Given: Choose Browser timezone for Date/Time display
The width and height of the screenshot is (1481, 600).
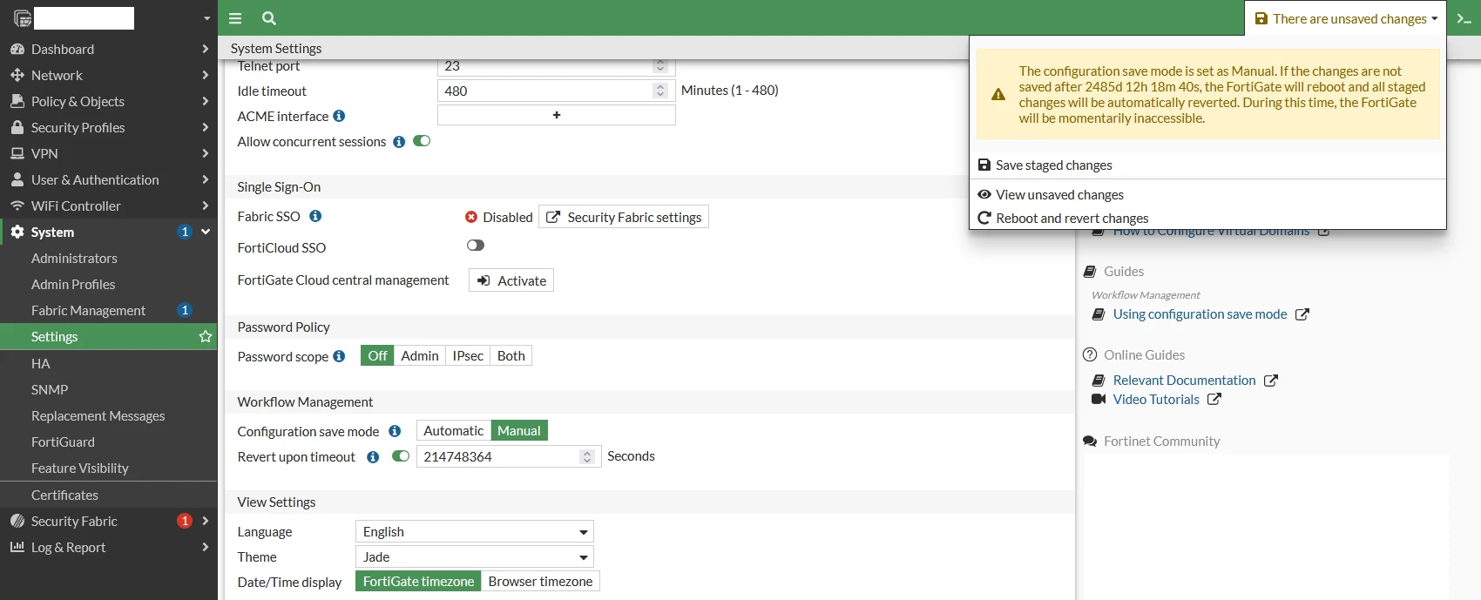Looking at the screenshot, I should tap(540, 582).
